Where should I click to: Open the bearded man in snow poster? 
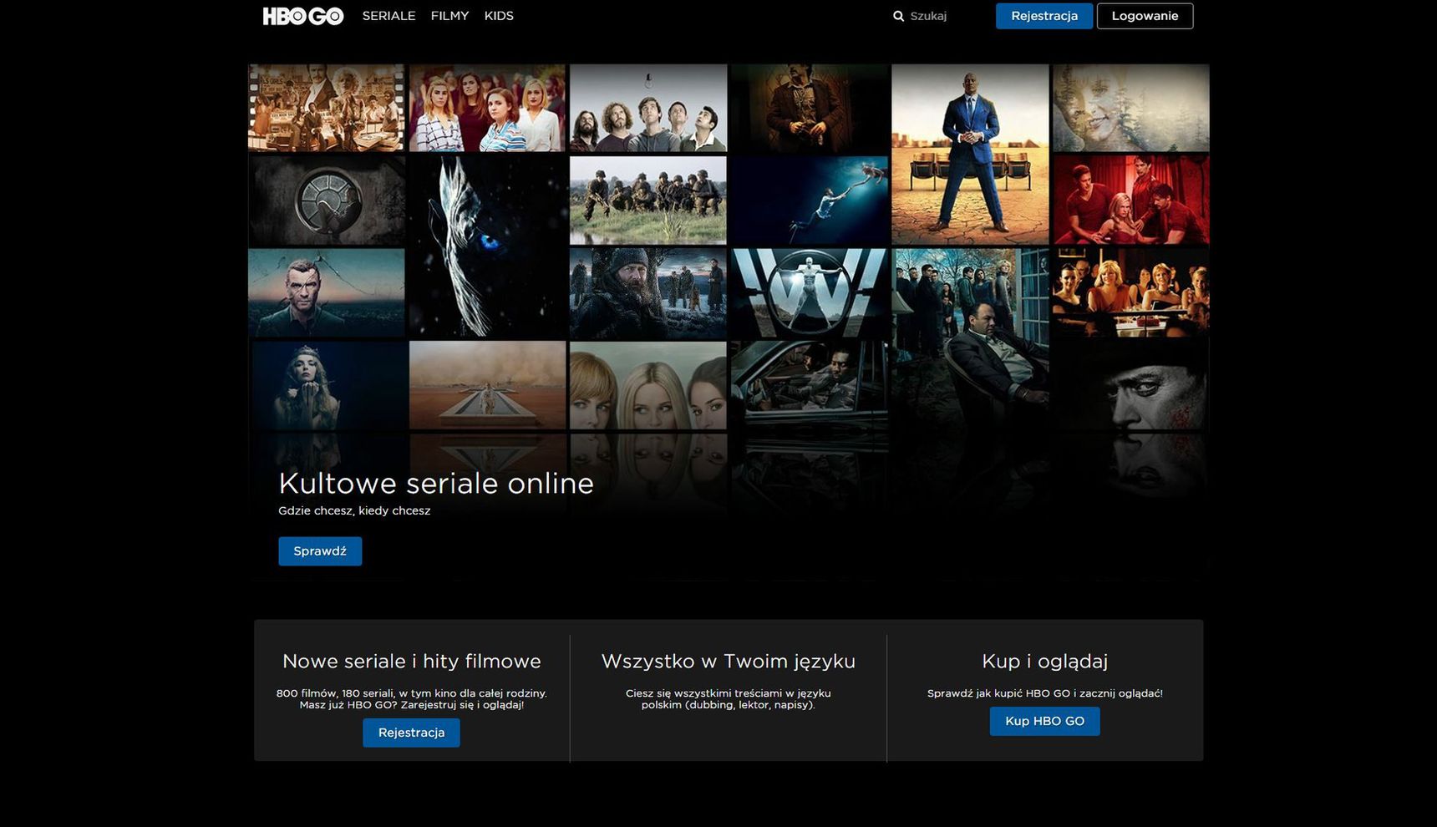point(648,292)
